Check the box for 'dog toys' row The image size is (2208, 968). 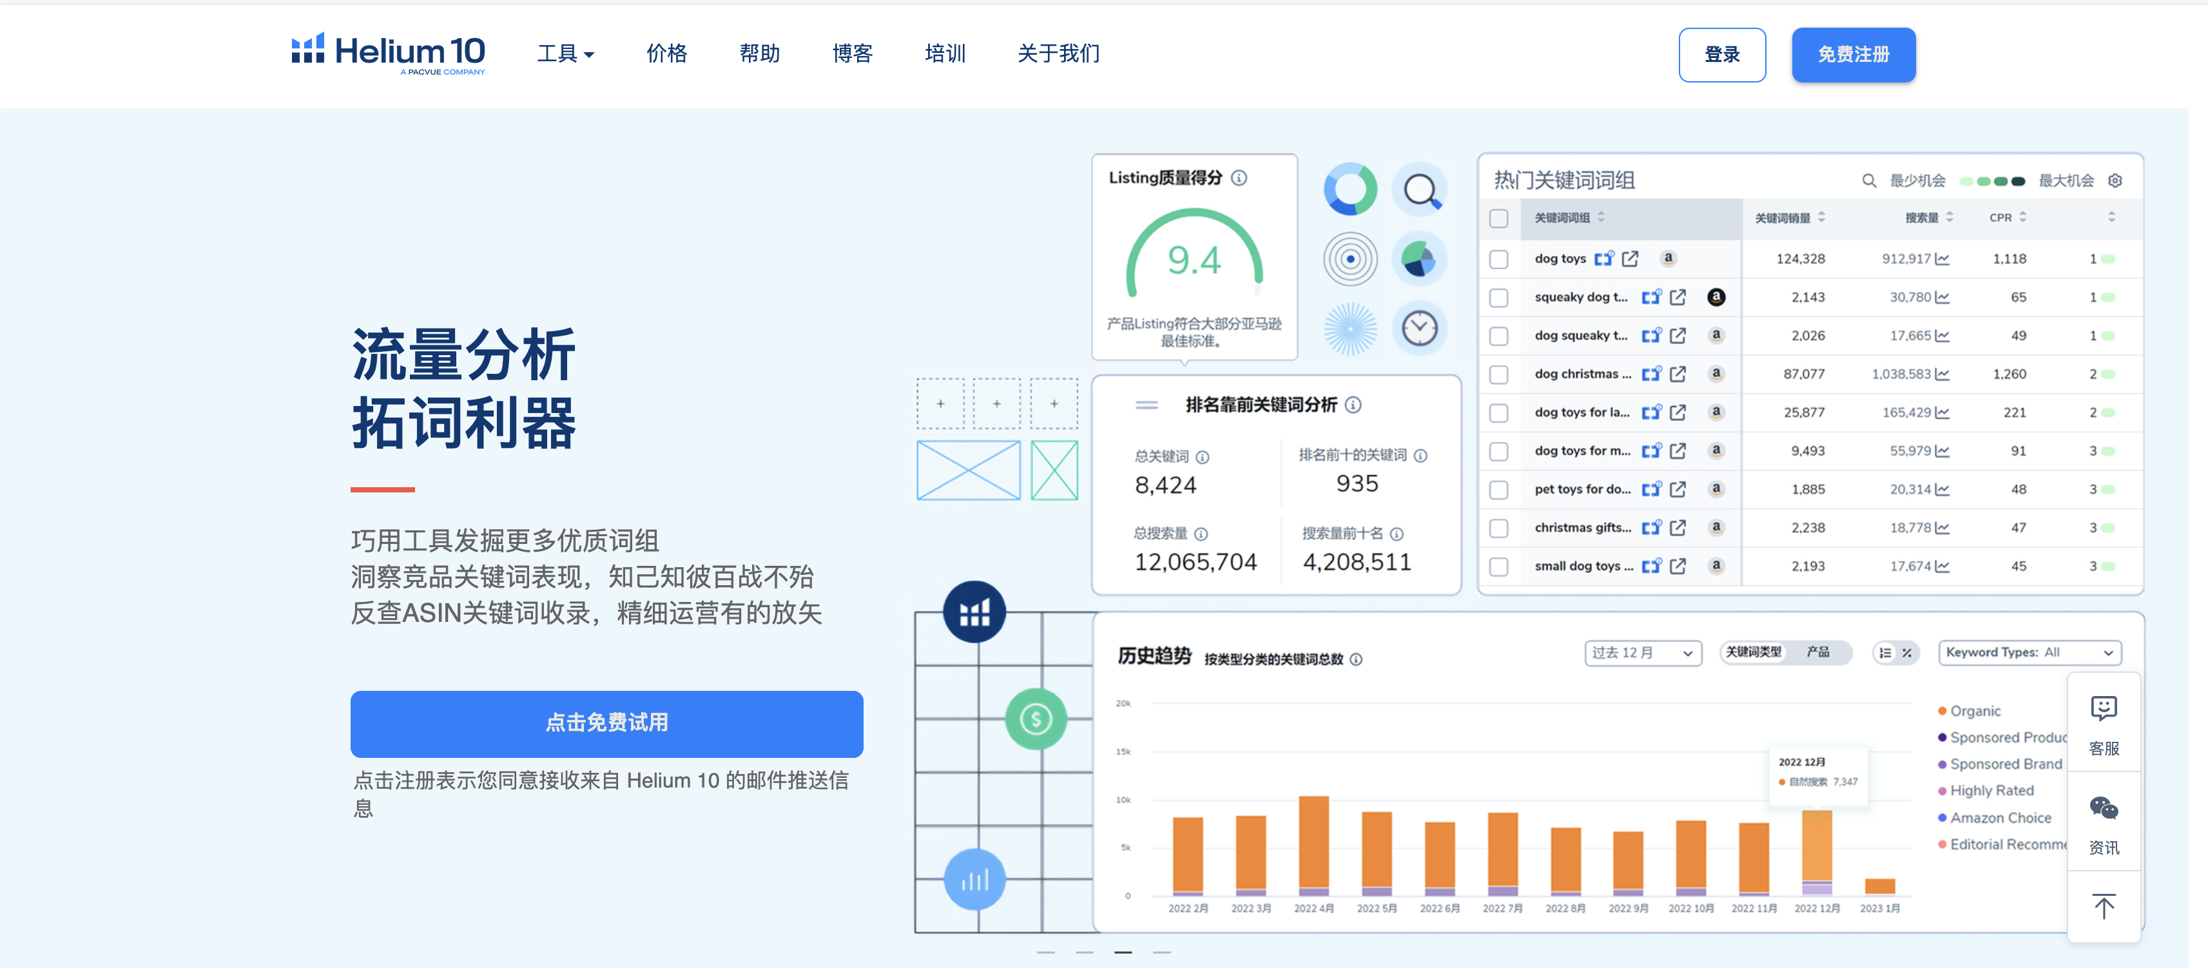coord(1498,259)
